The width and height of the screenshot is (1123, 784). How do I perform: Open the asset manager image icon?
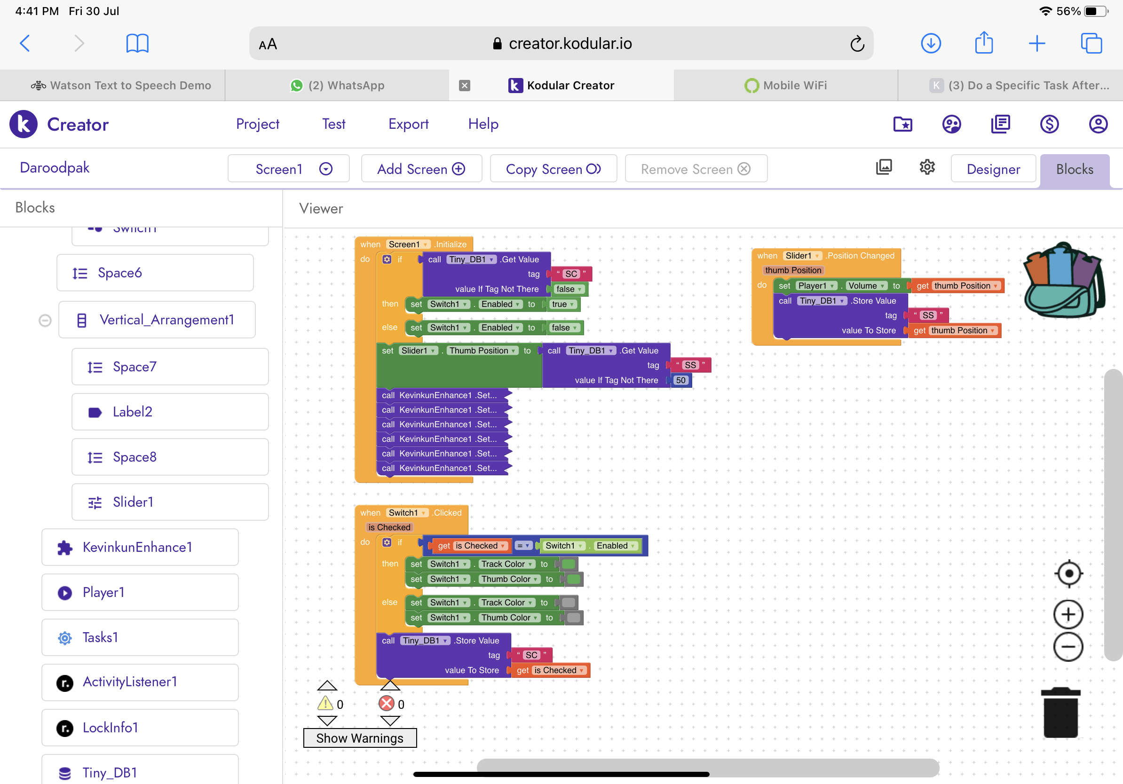(x=884, y=167)
